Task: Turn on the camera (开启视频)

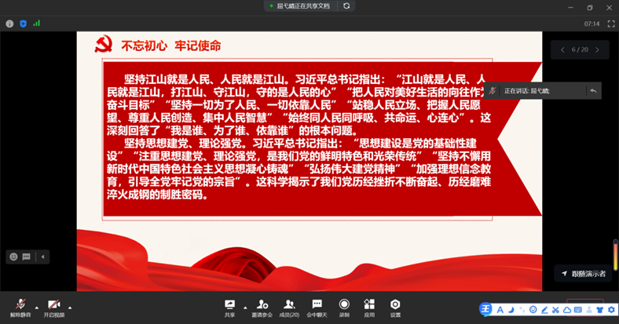Action: point(53,304)
